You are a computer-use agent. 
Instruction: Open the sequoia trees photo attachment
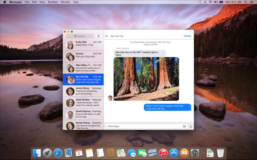146,79
